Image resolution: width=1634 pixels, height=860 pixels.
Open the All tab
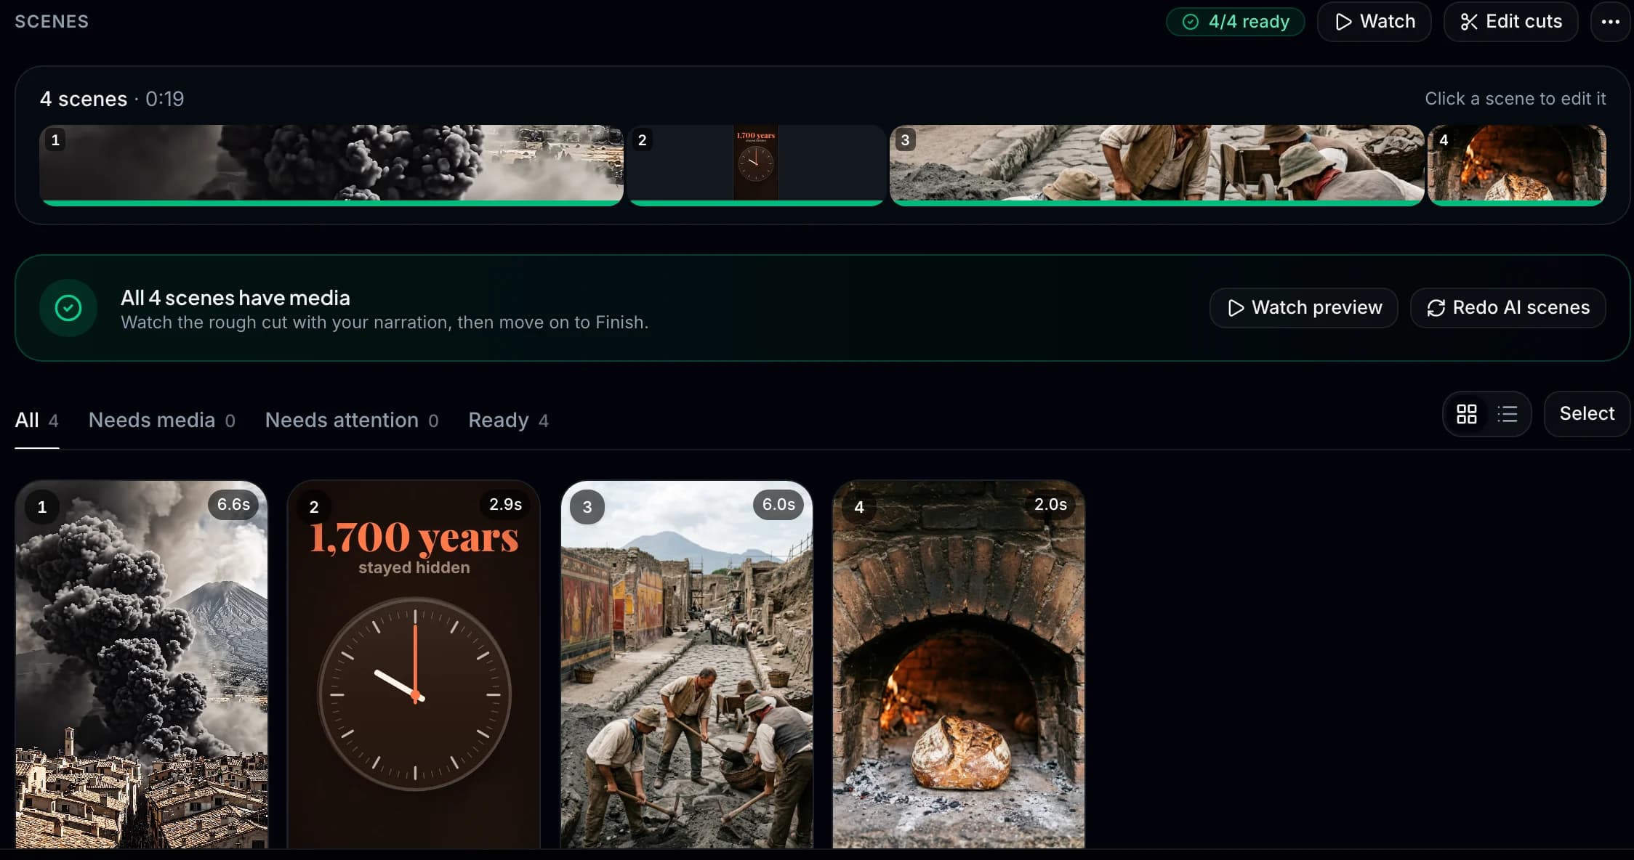click(x=36, y=421)
